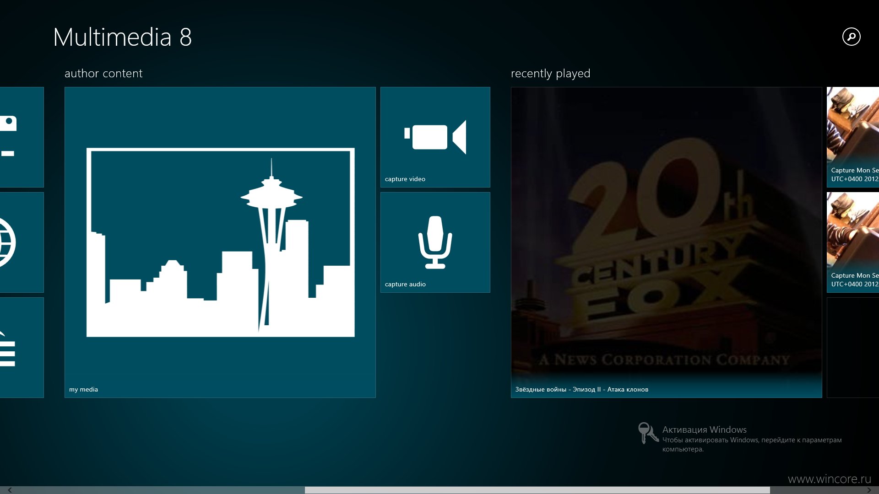Click the Multimedia 8 title
This screenshot has width=879, height=494.
tap(122, 37)
